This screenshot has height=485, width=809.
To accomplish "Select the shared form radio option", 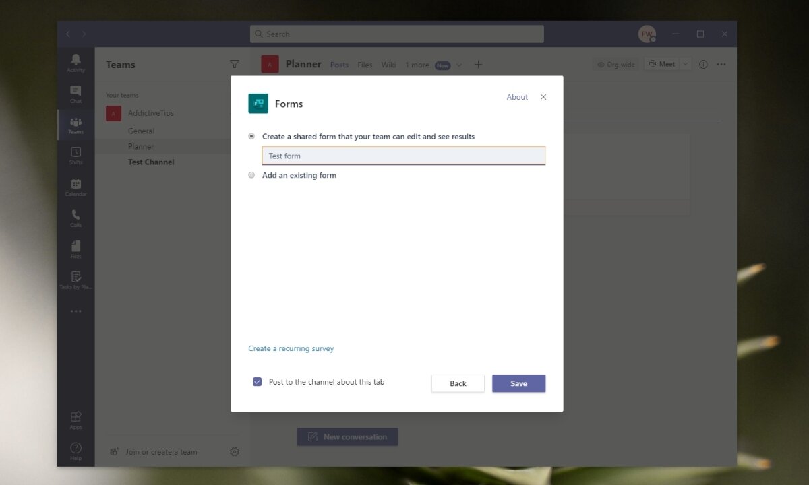I will coord(251,135).
